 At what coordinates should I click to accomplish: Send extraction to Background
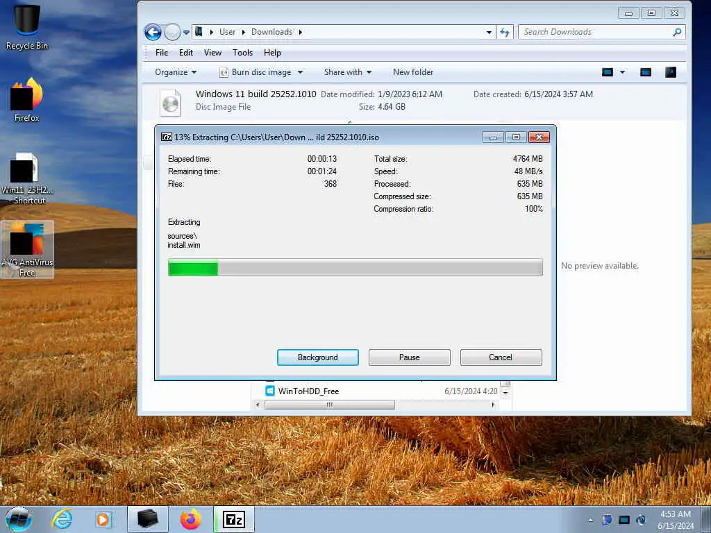pyautogui.click(x=318, y=357)
